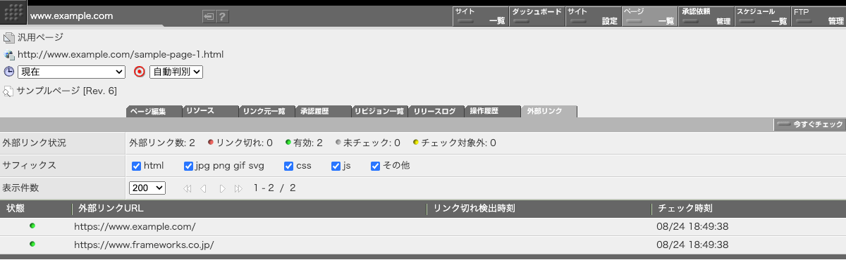This screenshot has height=260, width=846.
Task: Click the サンプルページ [Rev. 6] title
Action: pyautogui.click(x=67, y=91)
